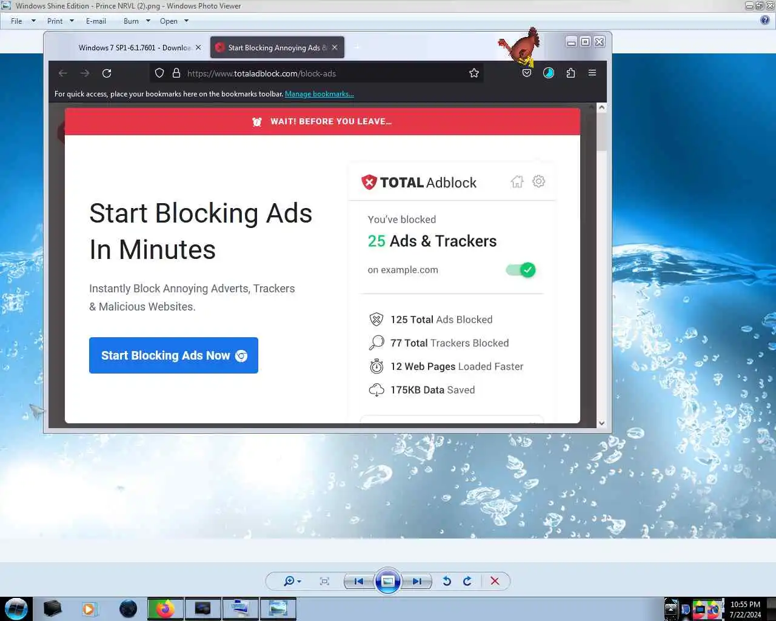Expand the Open dropdown arrow
Image resolution: width=776 pixels, height=621 pixels.
[x=186, y=21]
